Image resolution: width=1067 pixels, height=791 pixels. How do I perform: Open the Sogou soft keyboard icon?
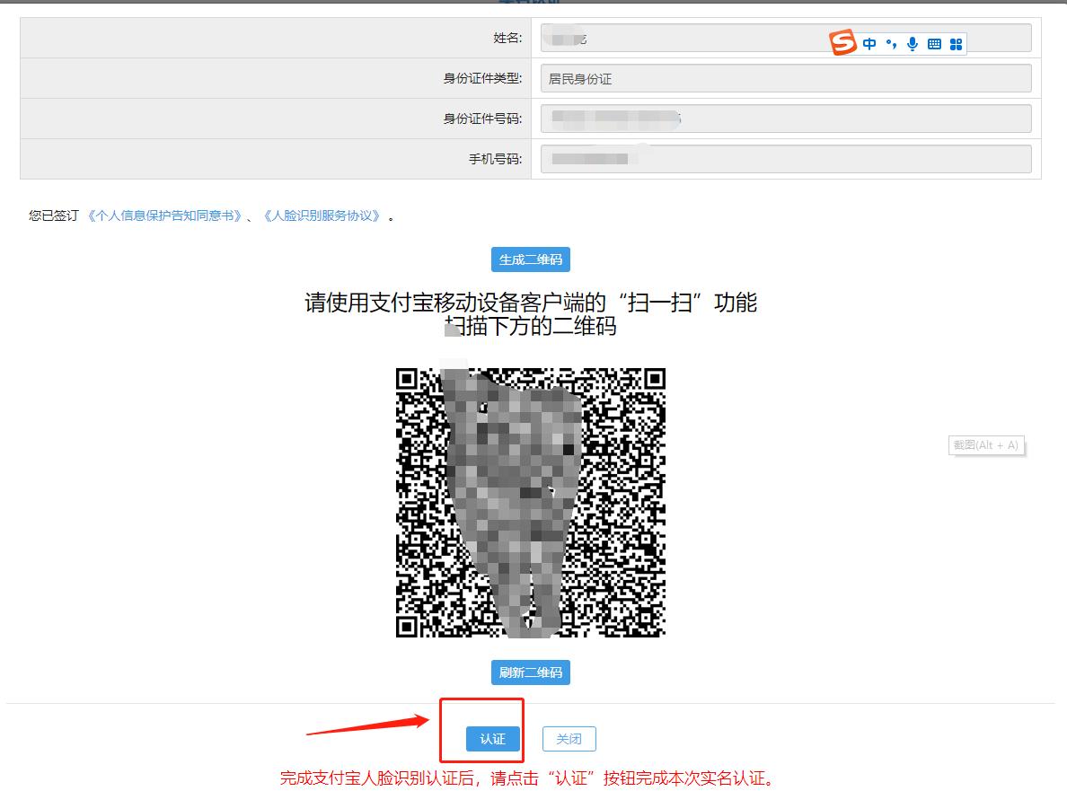(x=934, y=42)
